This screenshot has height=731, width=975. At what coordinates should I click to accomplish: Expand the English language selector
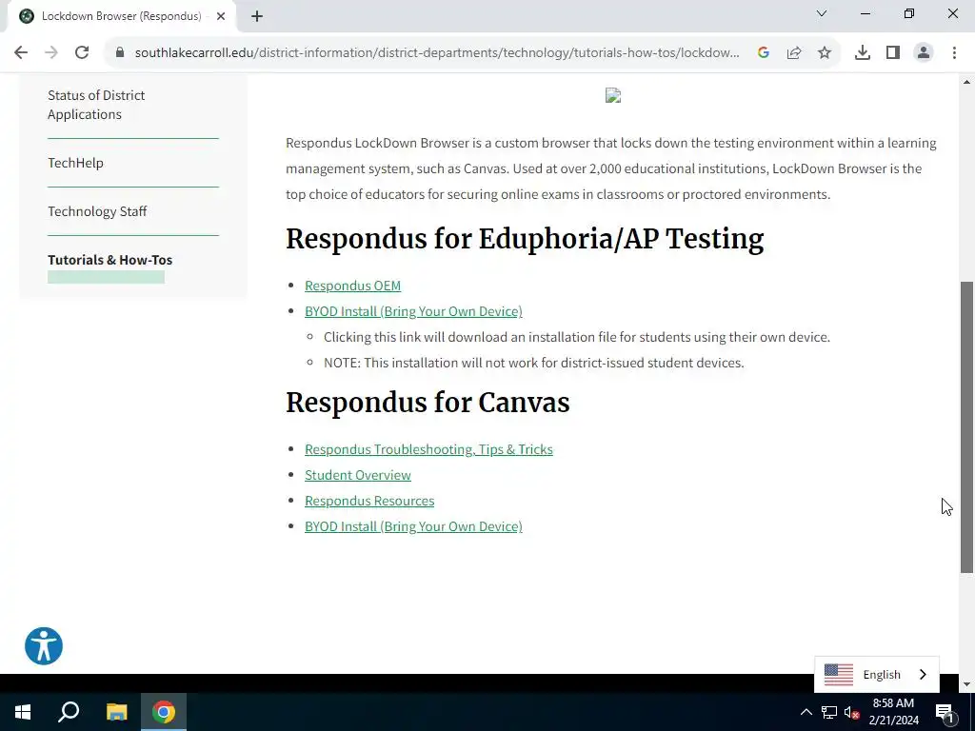877,675
